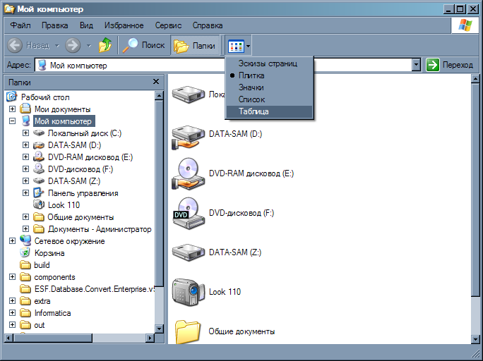The image size is (483, 361).
Task: Click Панель управления icon in tree
Action: (39, 192)
